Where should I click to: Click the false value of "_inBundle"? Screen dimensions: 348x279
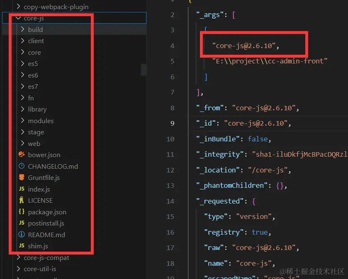click(258, 139)
